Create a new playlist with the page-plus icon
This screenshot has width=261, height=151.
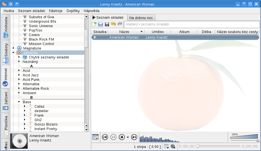click(x=94, y=24)
